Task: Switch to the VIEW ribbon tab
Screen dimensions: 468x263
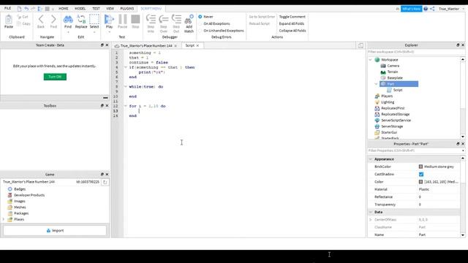Action: coord(110,9)
